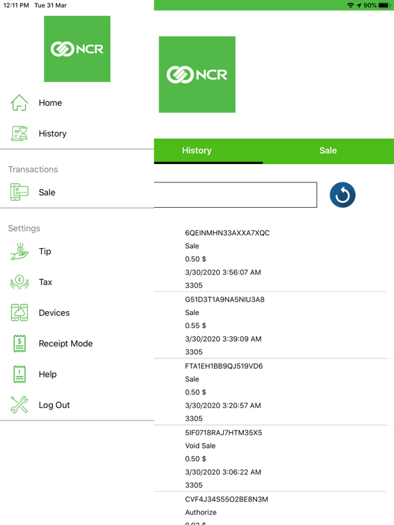The height and width of the screenshot is (525, 394).
Task: Select transaction 6QEINMHN33AXXA7XQC
Action: [227, 233]
